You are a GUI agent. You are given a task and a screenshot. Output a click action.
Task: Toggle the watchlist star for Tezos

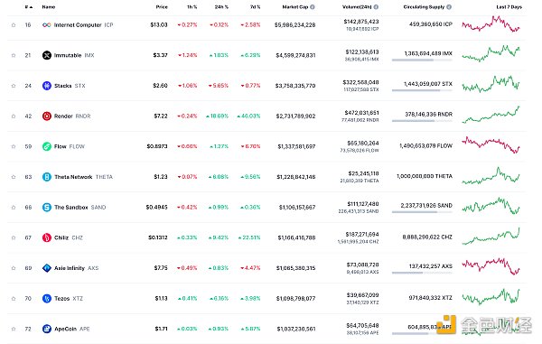click(x=14, y=299)
